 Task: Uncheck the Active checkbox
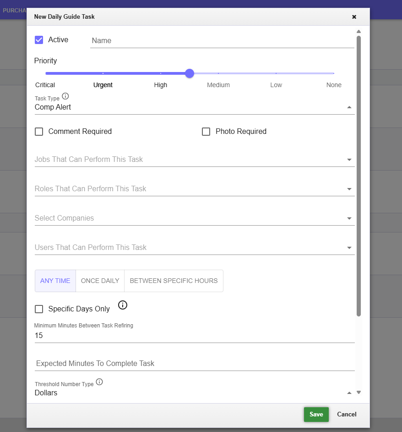click(39, 40)
